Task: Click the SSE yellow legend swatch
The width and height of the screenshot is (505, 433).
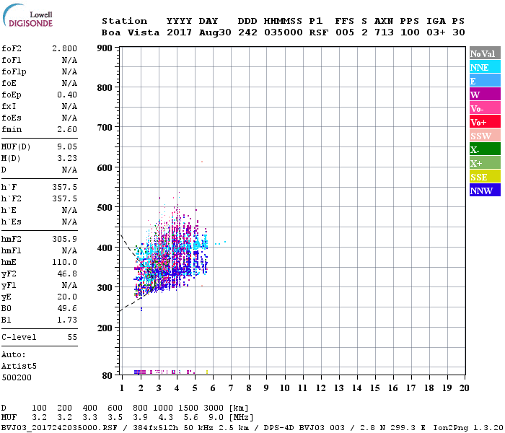Action: click(x=485, y=177)
